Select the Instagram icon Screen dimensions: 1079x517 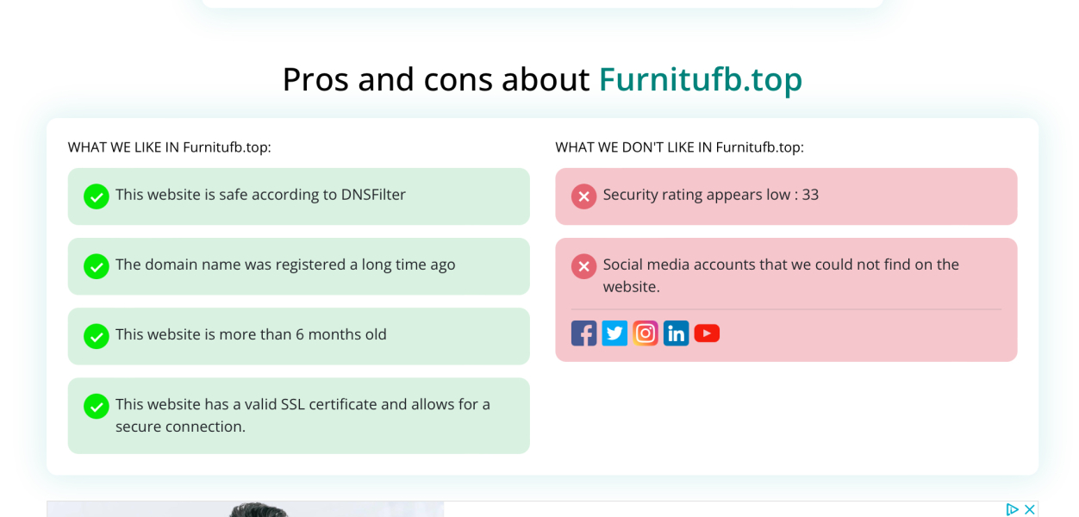point(646,333)
